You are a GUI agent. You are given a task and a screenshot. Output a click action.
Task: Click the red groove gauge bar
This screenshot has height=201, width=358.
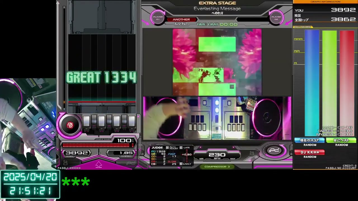click(x=98, y=145)
